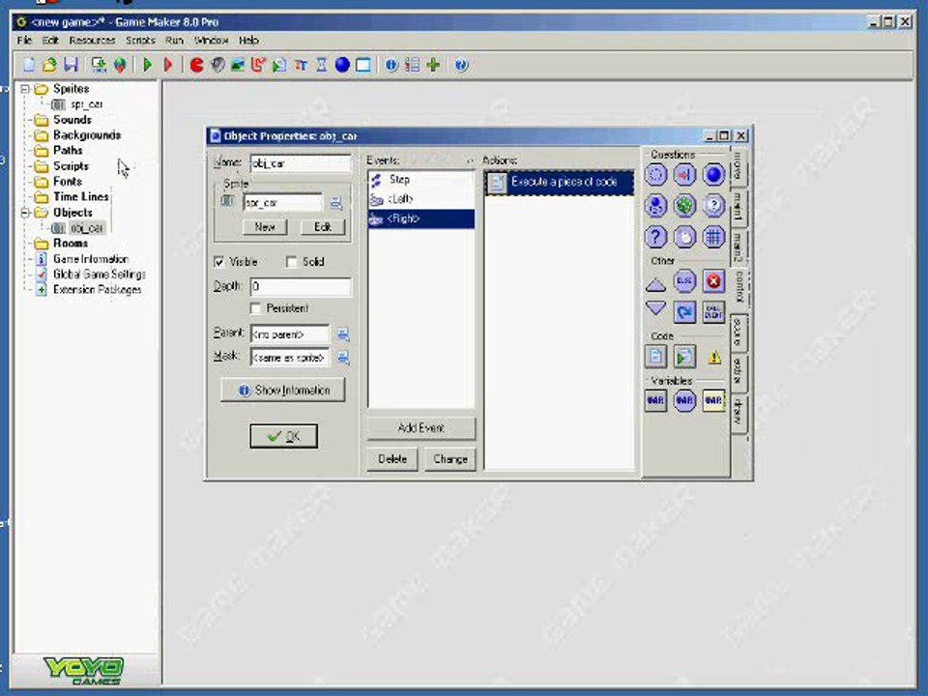Toggle the Visible checkbox
928x696 pixels.
tap(219, 262)
